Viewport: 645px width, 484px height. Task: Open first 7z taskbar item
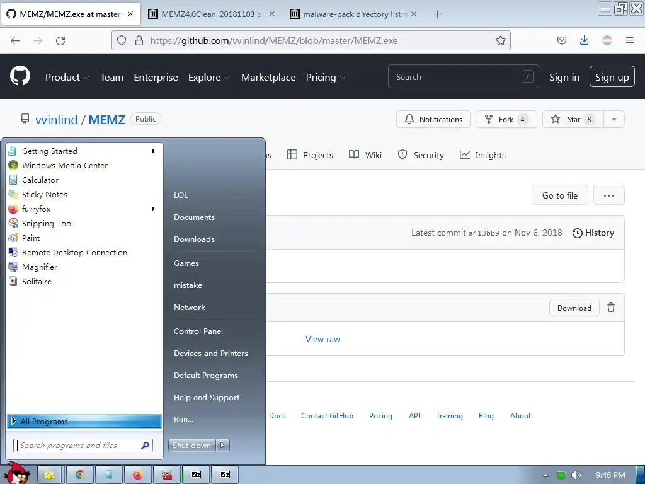(x=196, y=475)
